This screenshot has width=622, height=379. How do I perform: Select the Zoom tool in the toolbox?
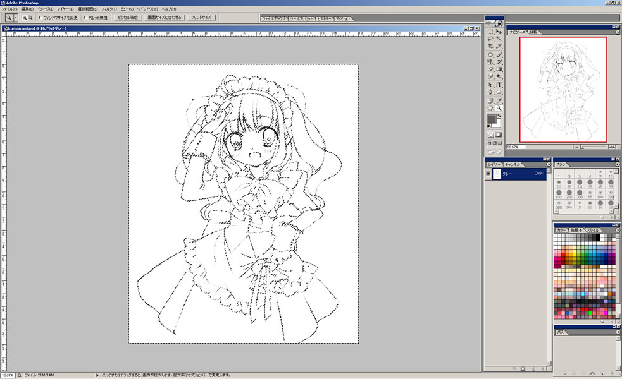click(x=499, y=108)
